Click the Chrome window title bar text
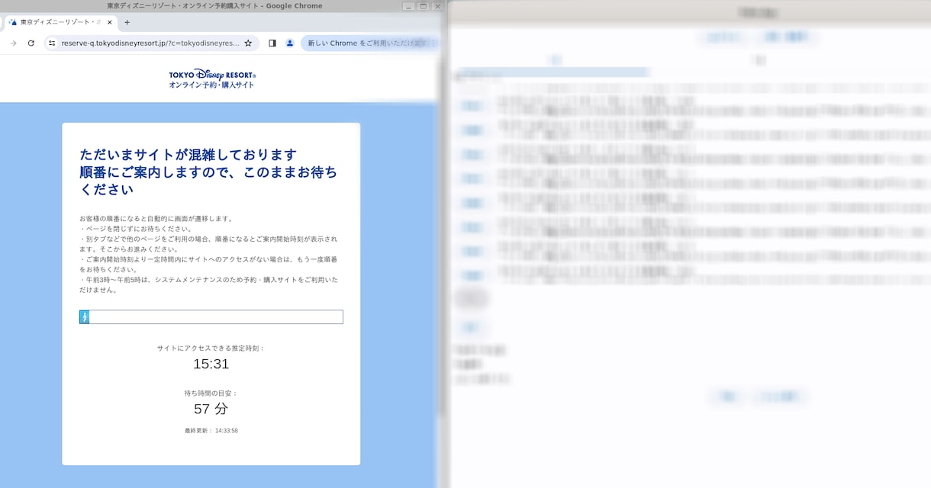Viewport: 931px width, 488px height. pyautogui.click(x=214, y=6)
